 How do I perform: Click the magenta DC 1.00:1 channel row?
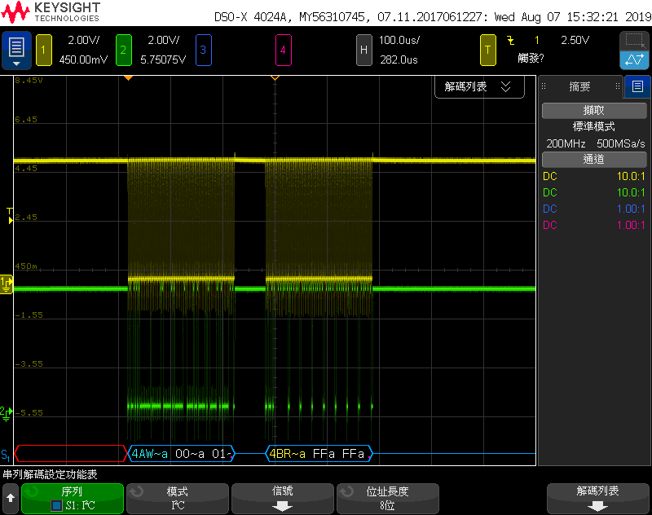(594, 225)
